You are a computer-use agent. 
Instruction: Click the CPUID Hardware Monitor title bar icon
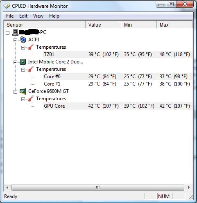7,6
